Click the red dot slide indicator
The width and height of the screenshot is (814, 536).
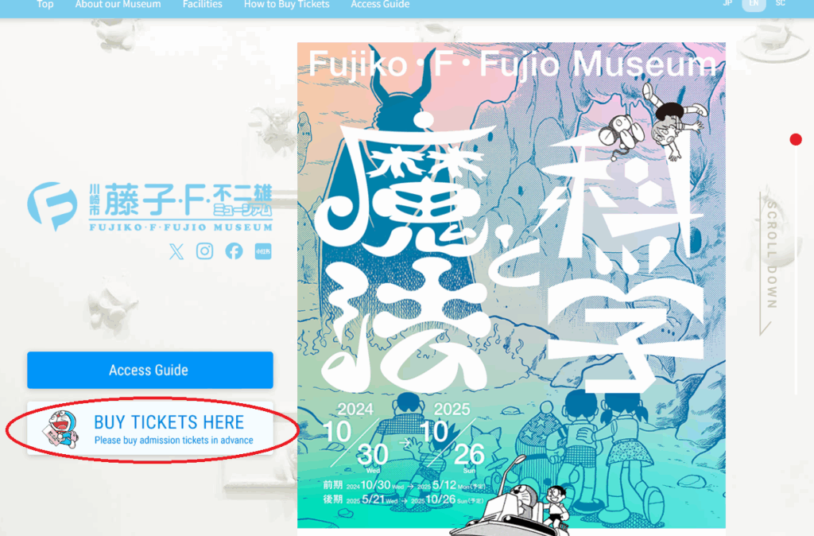[795, 139]
